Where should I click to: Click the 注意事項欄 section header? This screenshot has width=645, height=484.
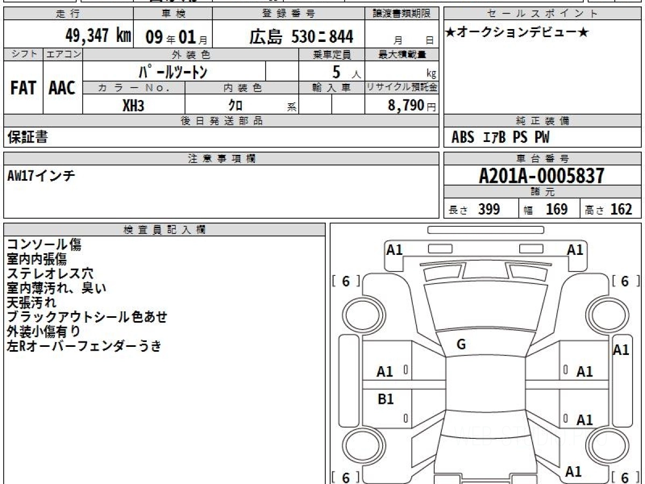coord(221,159)
